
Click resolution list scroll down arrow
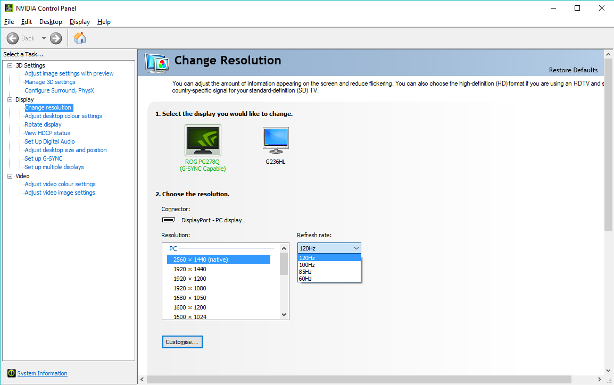click(284, 315)
